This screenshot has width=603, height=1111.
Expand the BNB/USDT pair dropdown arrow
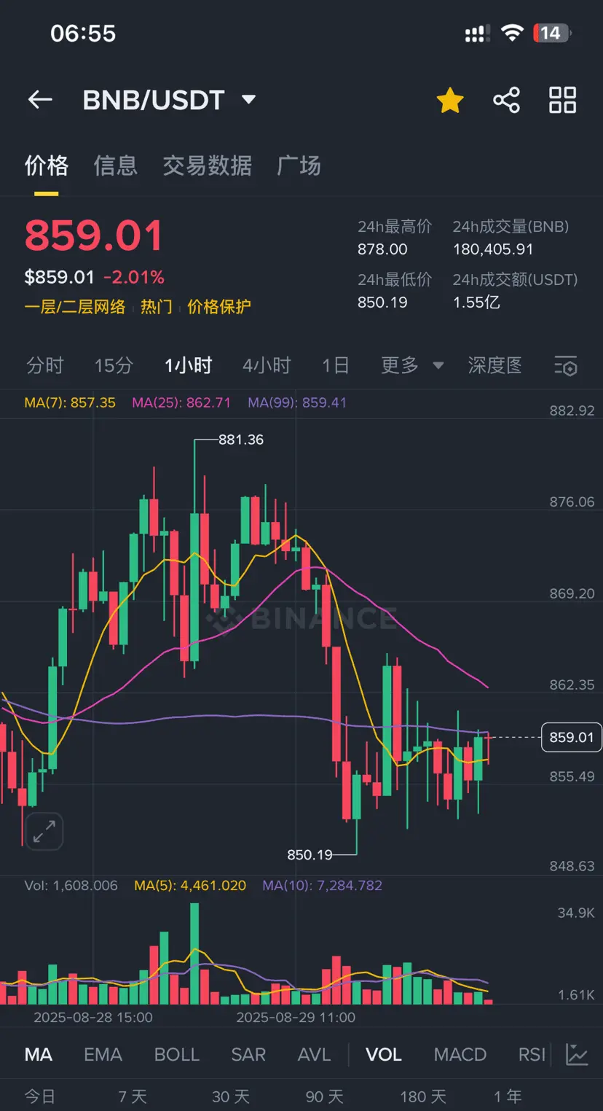point(248,99)
